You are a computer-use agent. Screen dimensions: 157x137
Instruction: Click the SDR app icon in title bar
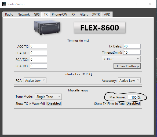click(x=4, y=4)
